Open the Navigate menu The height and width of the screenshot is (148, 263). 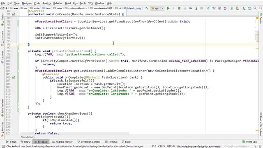click(x=27, y=3)
